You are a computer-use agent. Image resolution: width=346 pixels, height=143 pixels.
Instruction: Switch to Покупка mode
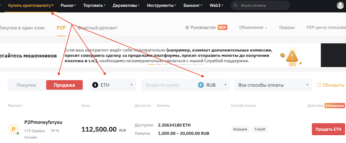coord(26,85)
